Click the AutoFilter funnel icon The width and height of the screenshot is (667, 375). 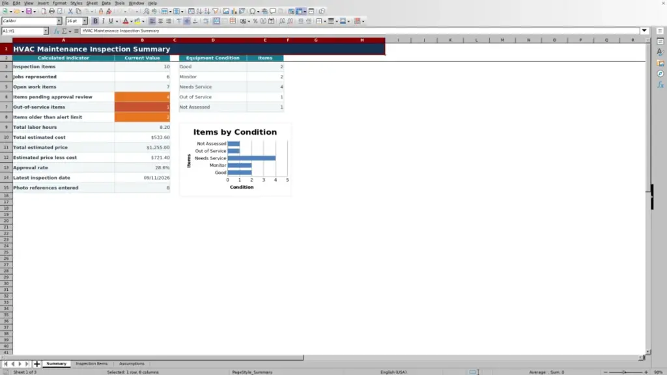[215, 12]
